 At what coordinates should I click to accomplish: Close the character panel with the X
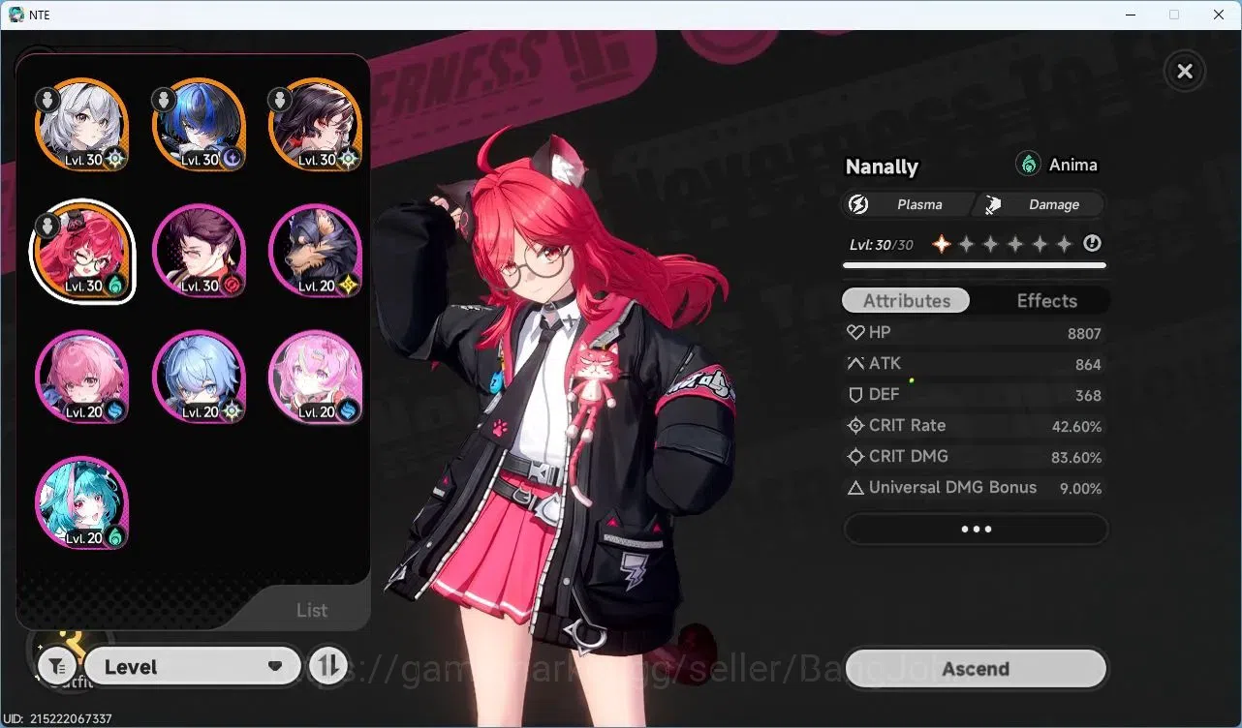(x=1184, y=71)
